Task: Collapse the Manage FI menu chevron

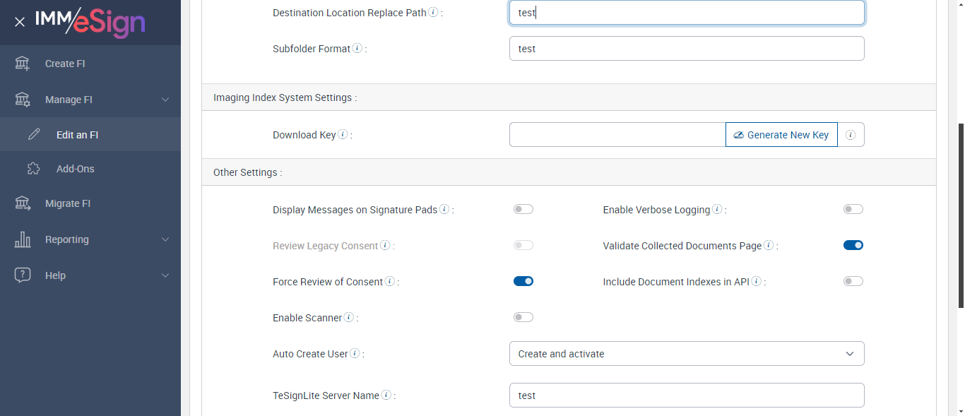Action: [x=165, y=100]
